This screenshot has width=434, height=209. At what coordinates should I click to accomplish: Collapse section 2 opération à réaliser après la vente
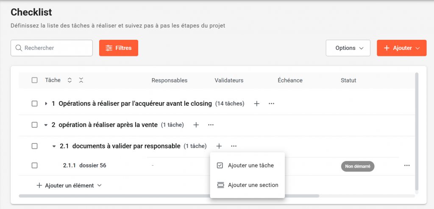click(46, 125)
